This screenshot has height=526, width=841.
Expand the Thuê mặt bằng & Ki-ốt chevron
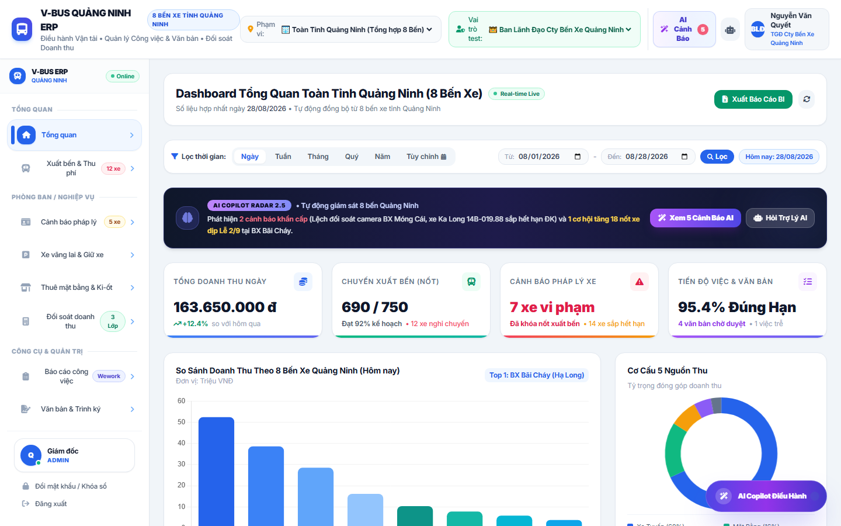[x=133, y=288]
